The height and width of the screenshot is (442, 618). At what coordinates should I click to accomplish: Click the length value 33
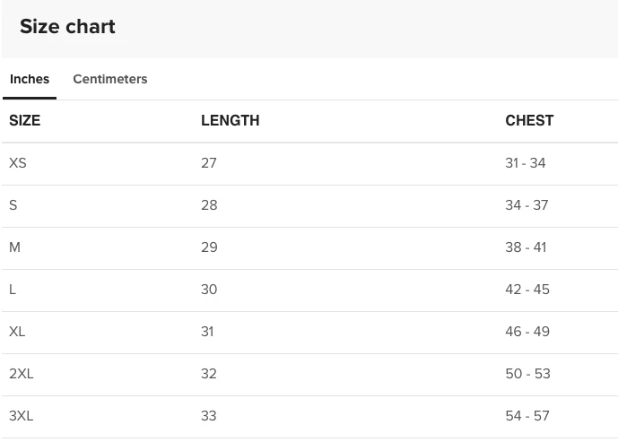point(209,416)
